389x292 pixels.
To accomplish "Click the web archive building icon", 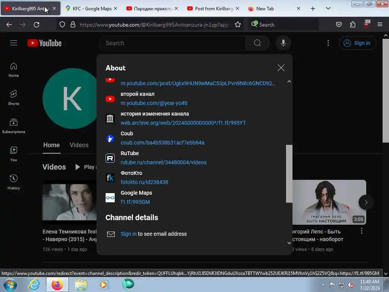I will point(110,119).
